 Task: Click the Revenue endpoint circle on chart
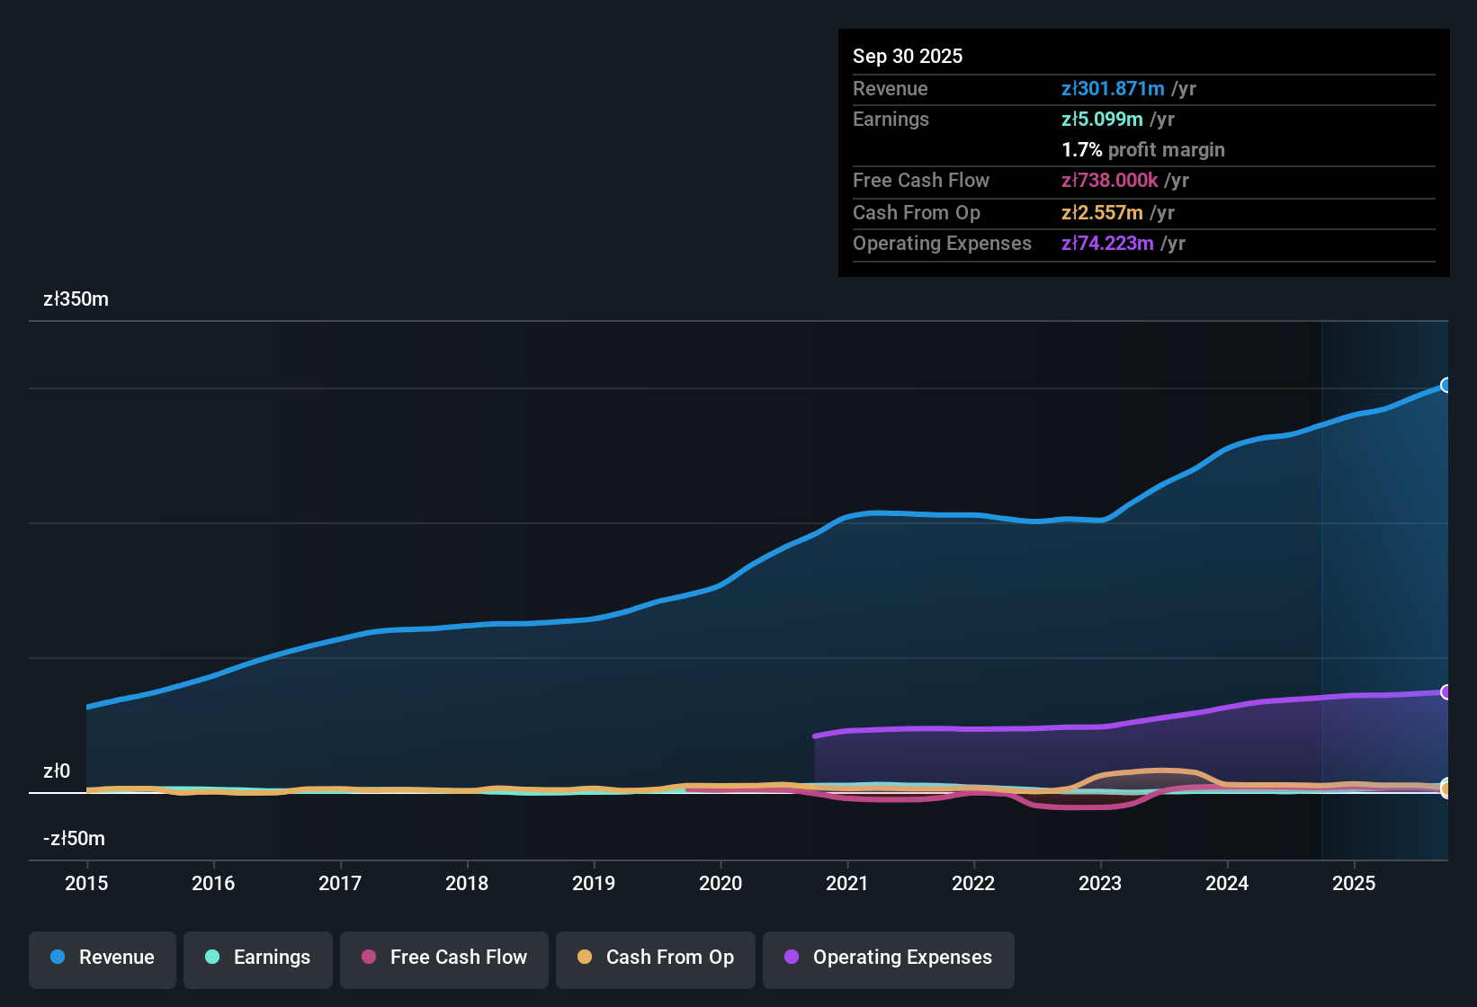pos(1446,385)
